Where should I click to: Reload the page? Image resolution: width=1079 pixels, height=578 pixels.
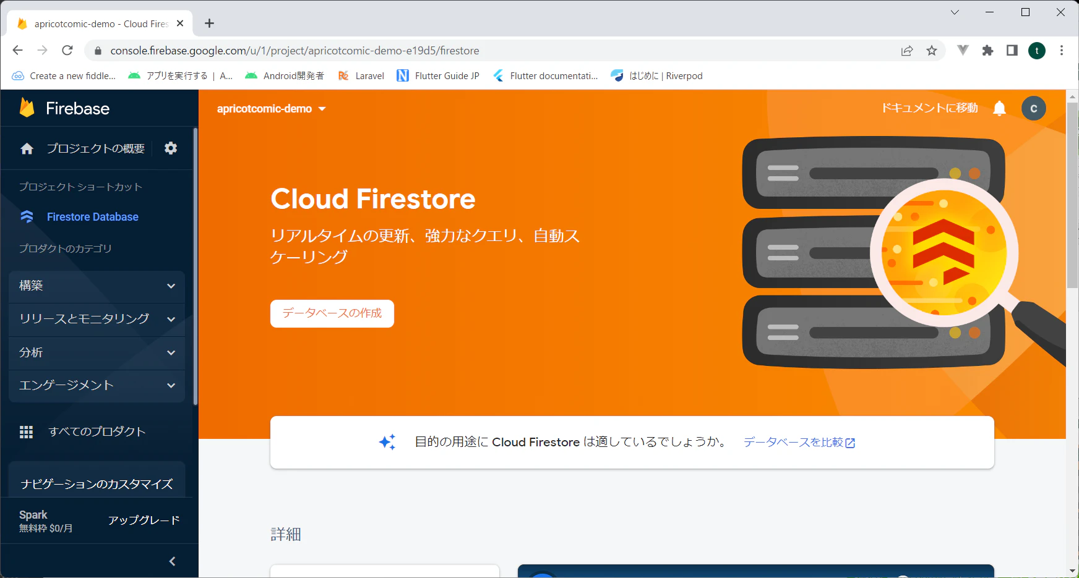(x=67, y=51)
